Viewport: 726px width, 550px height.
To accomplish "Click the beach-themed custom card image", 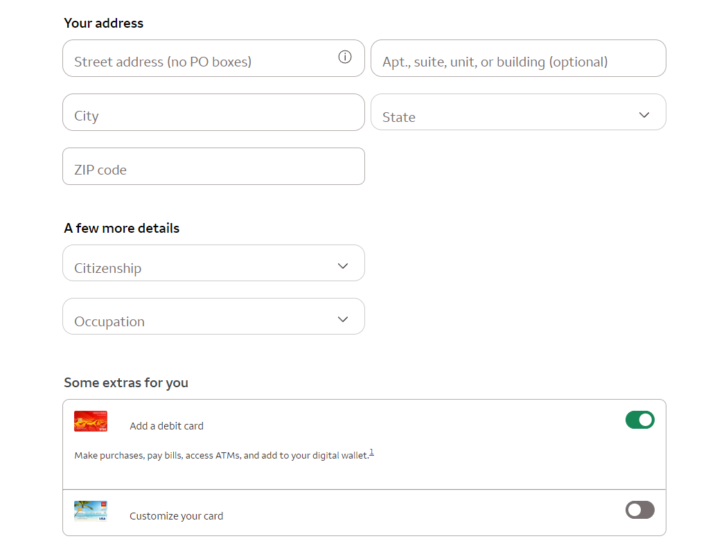I will [91, 511].
